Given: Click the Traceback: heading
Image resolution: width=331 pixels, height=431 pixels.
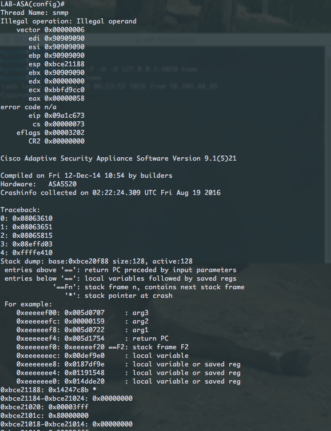Looking at the screenshot, I should click(x=20, y=210).
